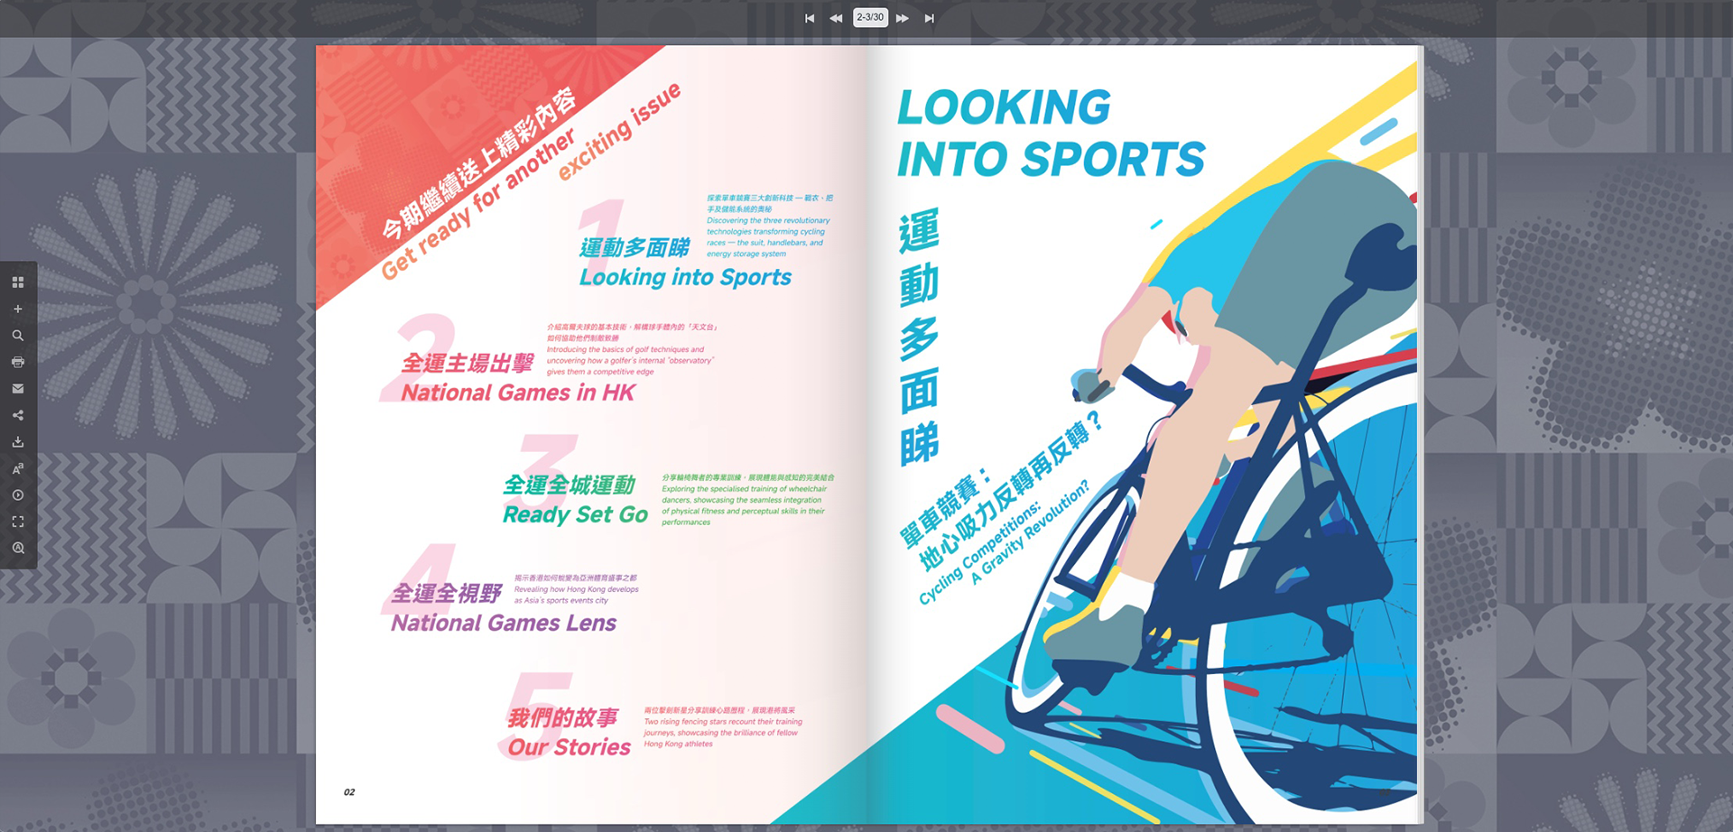The height and width of the screenshot is (832, 1733).
Task: Start auto flip with play icon
Action: [x=17, y=495]
